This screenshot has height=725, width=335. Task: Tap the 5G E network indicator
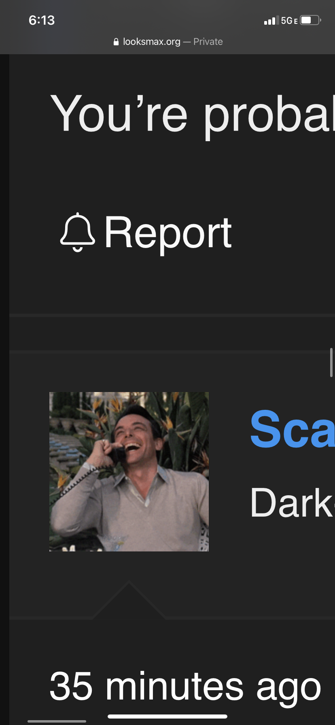(x=289, y=21)
